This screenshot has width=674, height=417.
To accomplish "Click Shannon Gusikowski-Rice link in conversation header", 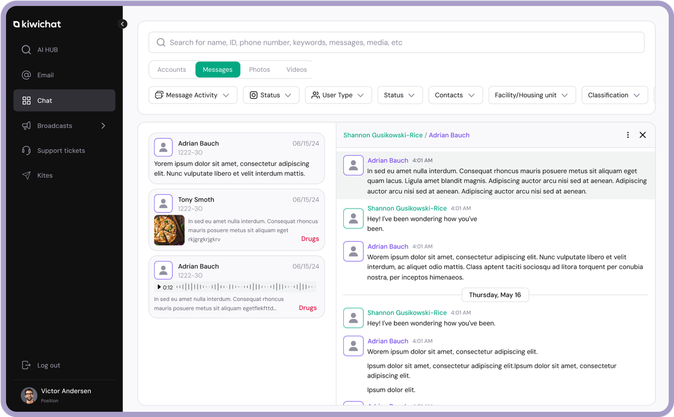I will coord(383,135).
